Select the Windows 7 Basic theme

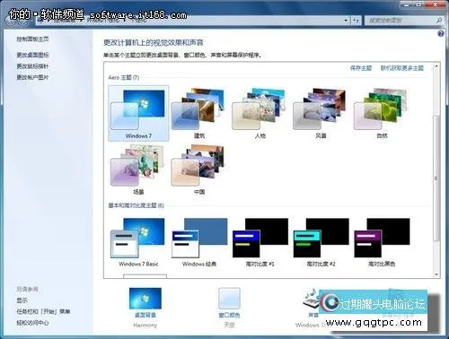click(138, 242)
